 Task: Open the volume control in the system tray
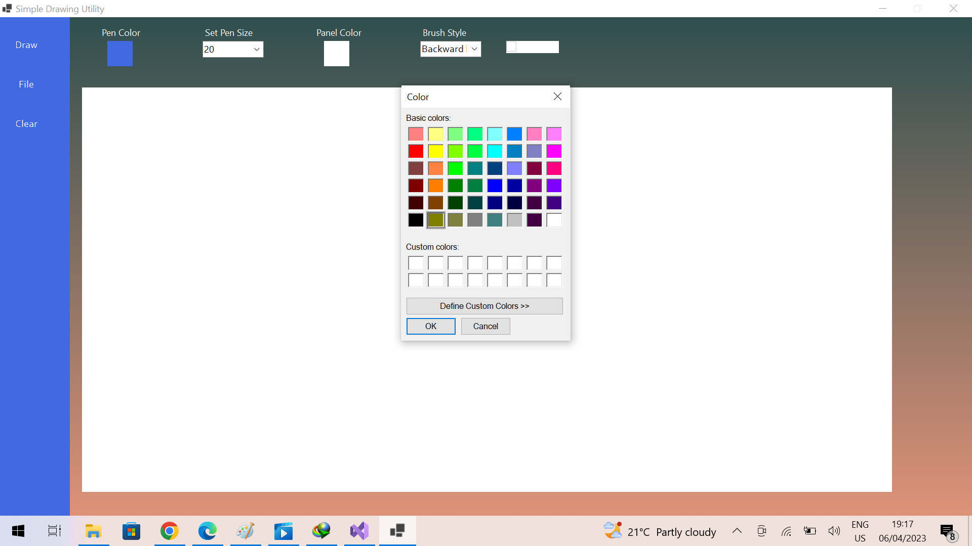(x=834, y=531)
